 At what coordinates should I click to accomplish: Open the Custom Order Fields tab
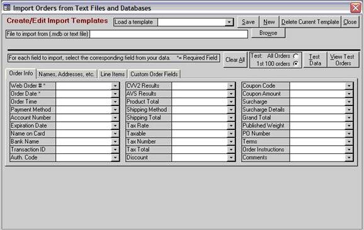(x=154, y=74)
